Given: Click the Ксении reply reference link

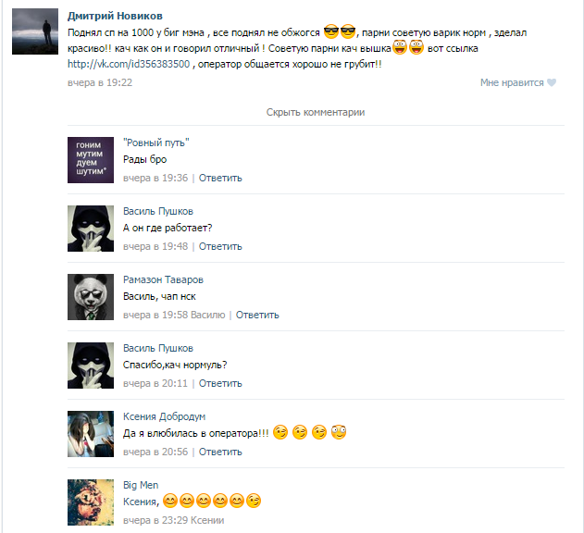Looking at the screenshot, I should click(208, 520).
